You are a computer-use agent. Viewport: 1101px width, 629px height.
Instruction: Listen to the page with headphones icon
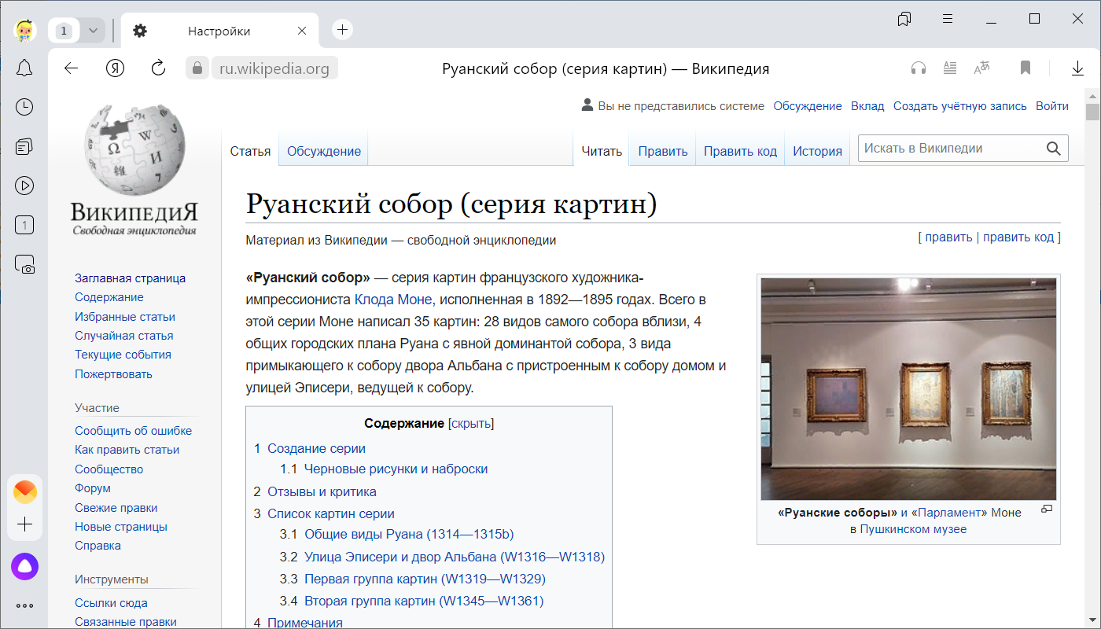click(918, 68)
